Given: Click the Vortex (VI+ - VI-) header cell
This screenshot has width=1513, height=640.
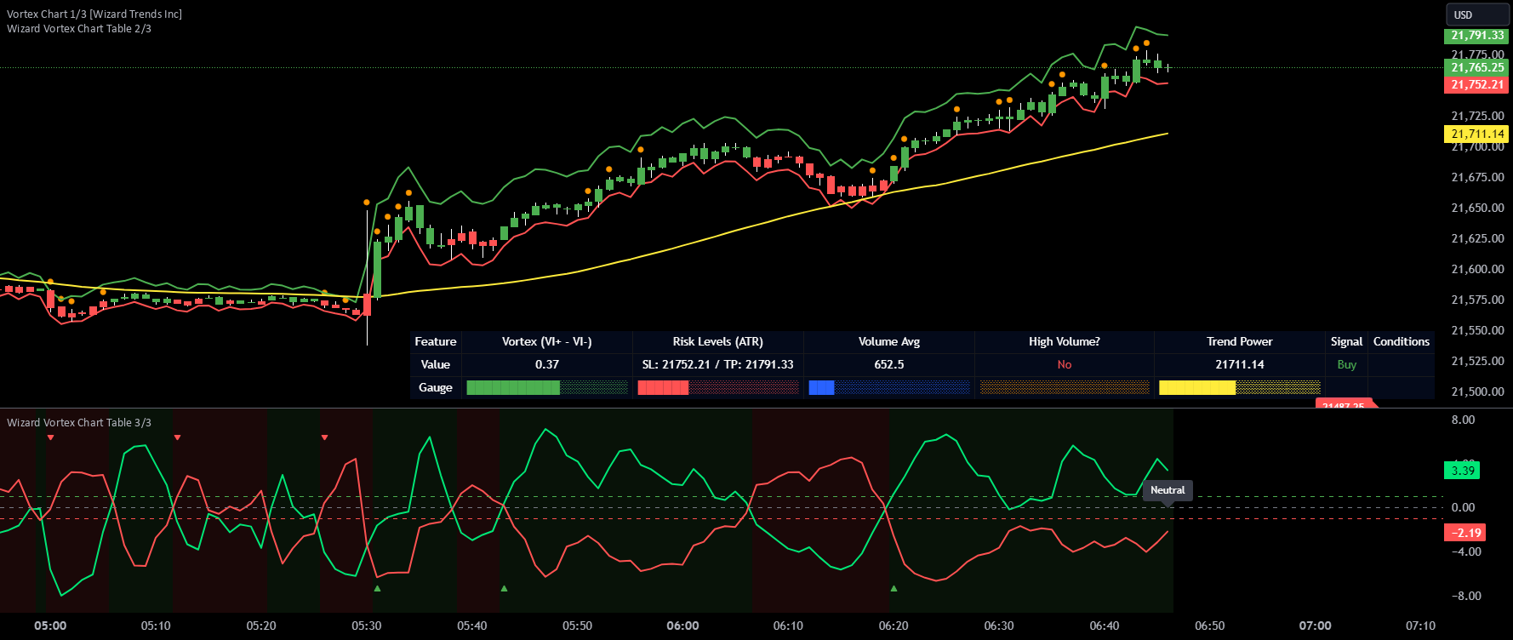Looking at the screenshot, I should [x=547, y=341].
